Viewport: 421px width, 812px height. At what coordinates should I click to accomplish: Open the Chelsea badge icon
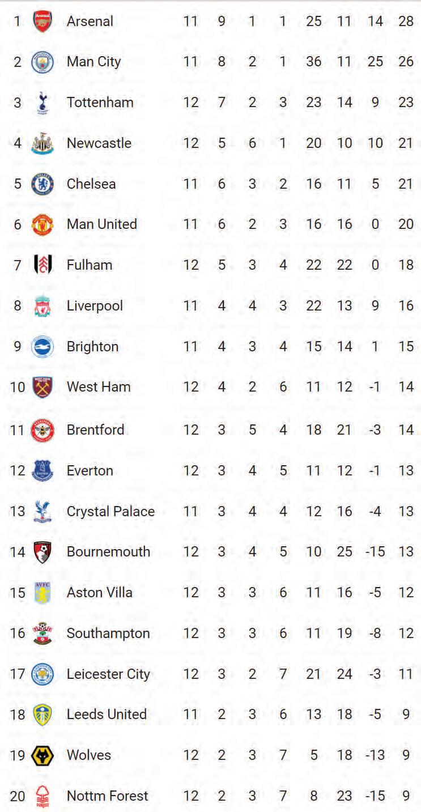(42, 184)
